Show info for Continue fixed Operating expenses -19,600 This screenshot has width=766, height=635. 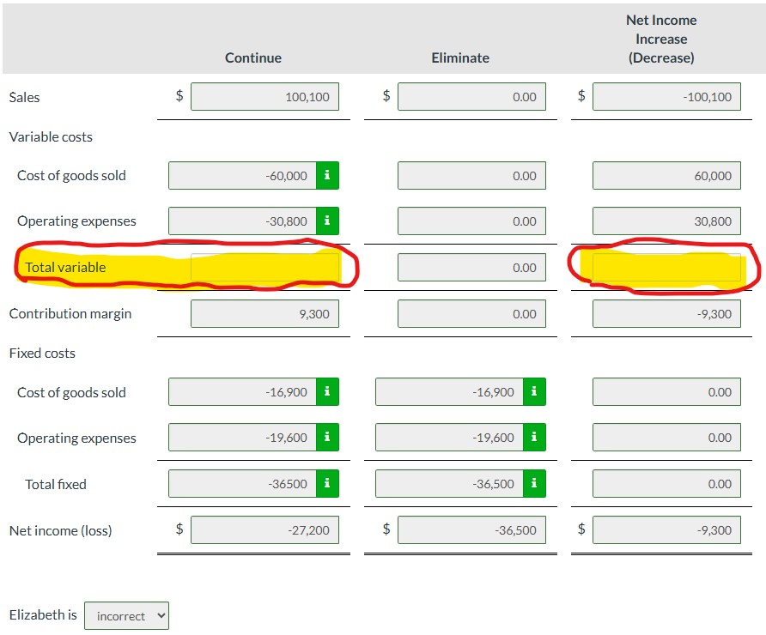[x=327, y=438]
